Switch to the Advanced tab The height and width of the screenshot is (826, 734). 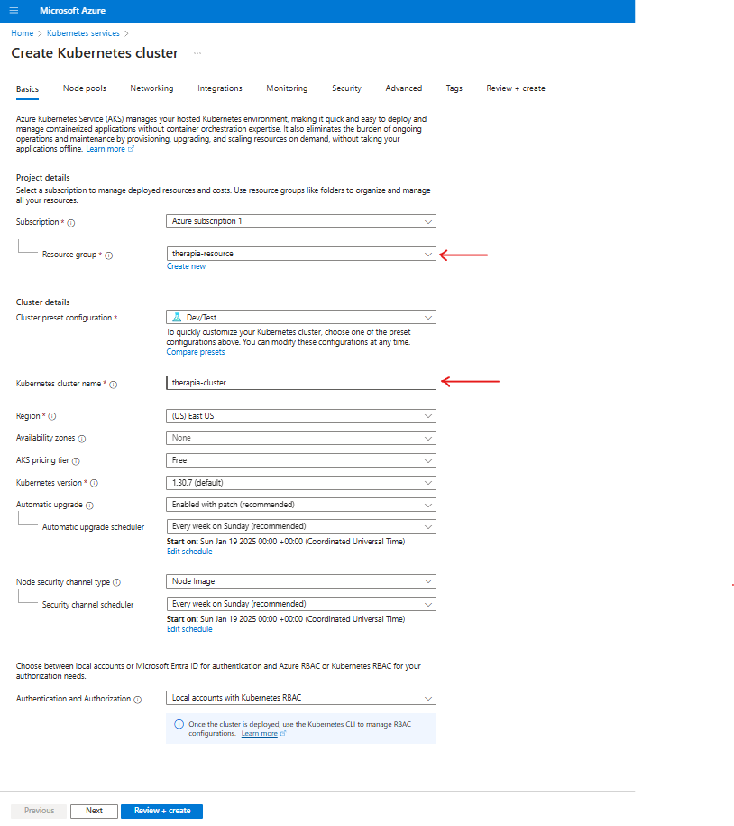404,88
